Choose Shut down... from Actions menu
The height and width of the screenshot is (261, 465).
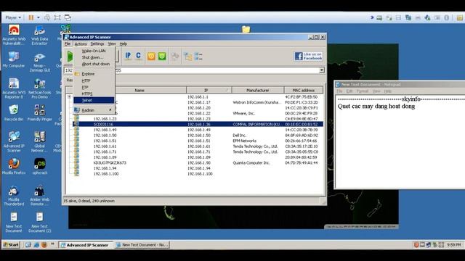(94, 57)
